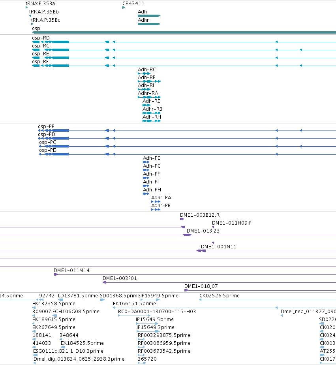Select the 188141 EST label
Viewport: 336px width, 365px height.
click(41, 335)
